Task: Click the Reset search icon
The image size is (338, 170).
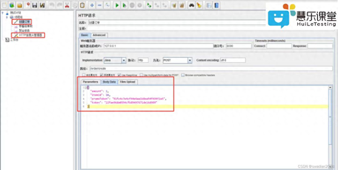Action: click(199, 5)
